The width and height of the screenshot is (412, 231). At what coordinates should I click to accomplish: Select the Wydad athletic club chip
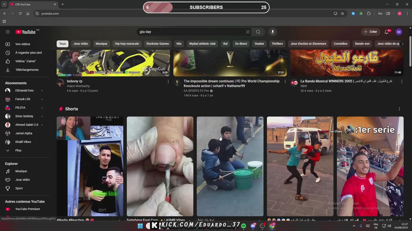tap(202, 44)
